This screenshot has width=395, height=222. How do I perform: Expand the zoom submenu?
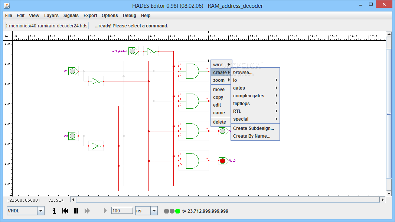[x=221, y=80]
